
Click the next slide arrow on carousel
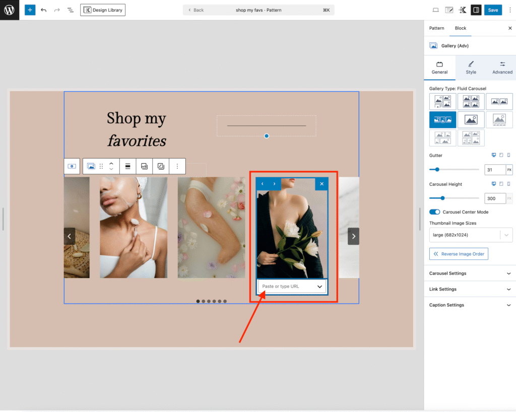353,236
